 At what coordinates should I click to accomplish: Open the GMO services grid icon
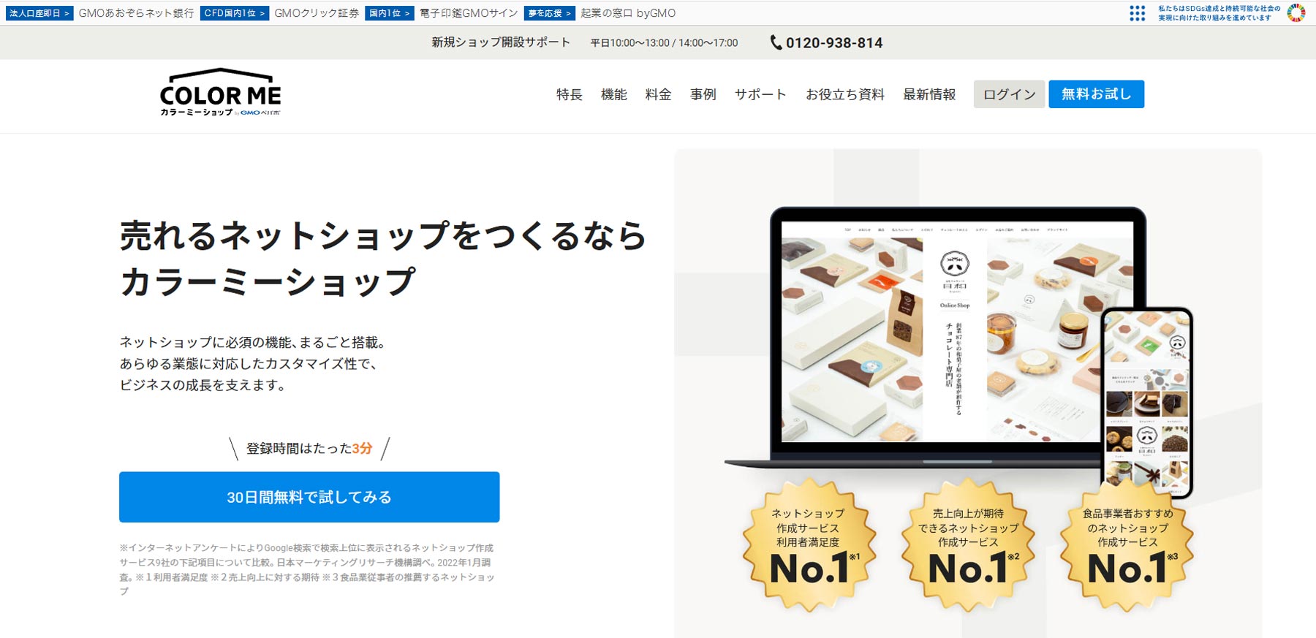click(x=1137, y=13)
